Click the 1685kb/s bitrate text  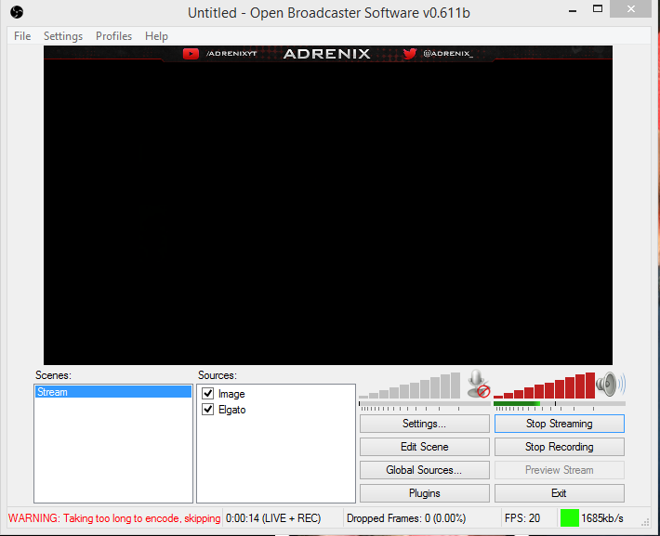point(602,518)
